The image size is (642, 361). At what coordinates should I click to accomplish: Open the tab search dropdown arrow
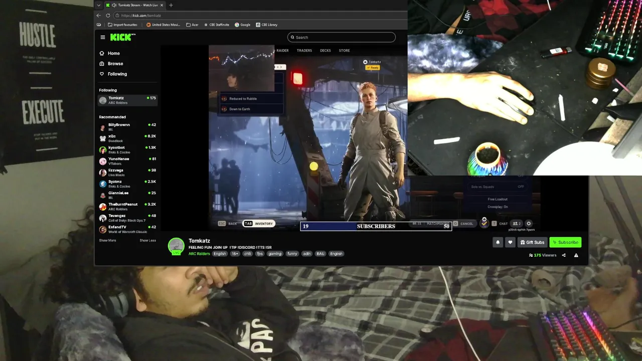click(x=98, y=5)
